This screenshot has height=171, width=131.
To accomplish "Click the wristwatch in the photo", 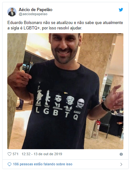I will tap(105, 107).
